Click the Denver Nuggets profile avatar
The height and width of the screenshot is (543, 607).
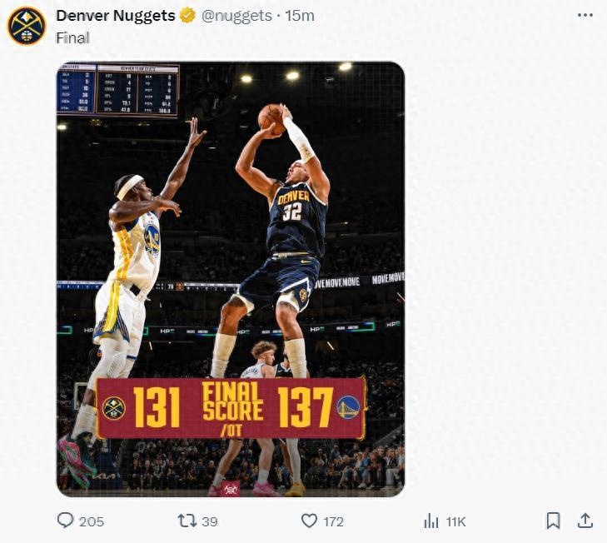pyautogui.click(x=26, y=26)
